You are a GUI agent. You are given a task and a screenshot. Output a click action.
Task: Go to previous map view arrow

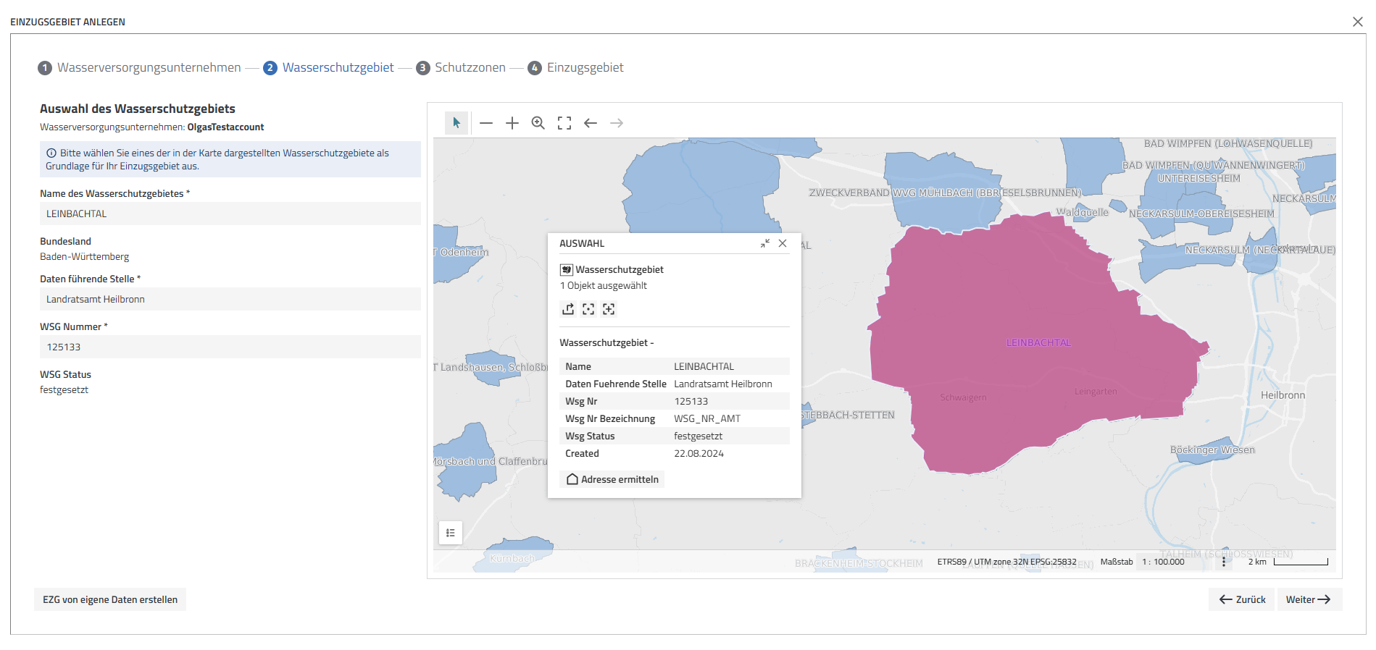click(591, 123)
